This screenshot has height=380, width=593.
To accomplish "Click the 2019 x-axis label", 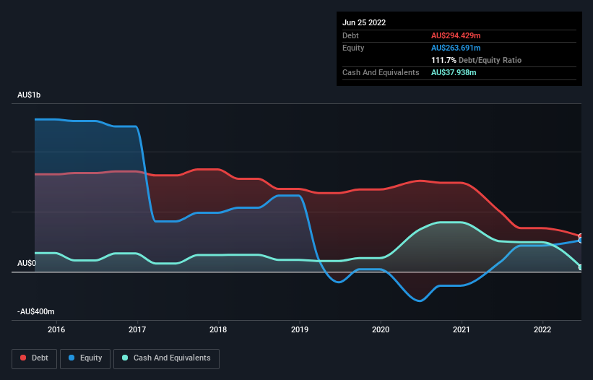I will (x=300, y=329).
